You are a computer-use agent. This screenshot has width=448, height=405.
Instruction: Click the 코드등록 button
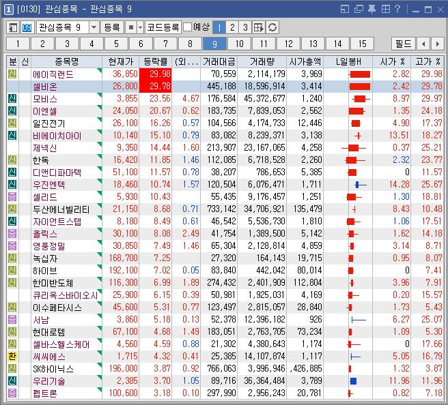(163, 28)
